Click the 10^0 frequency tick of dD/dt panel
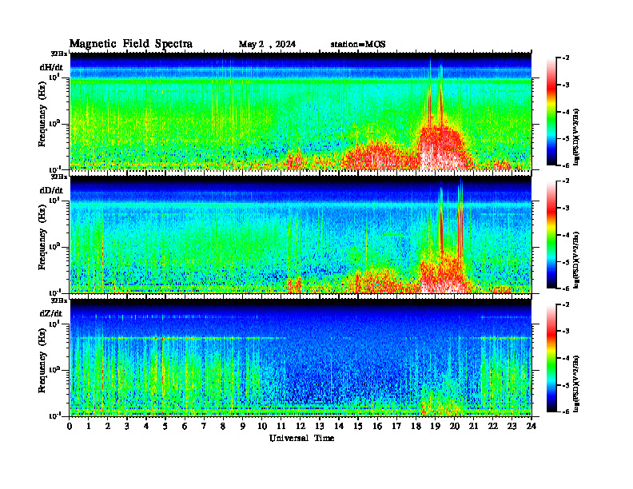The width and height of the screenshot is (633, 489). click(x=54, y=247)
